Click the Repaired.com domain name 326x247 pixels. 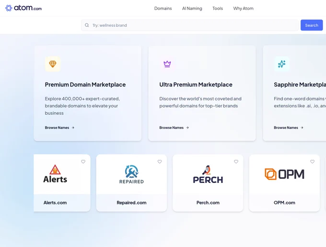pyautogui.click(x=131, y=203)
